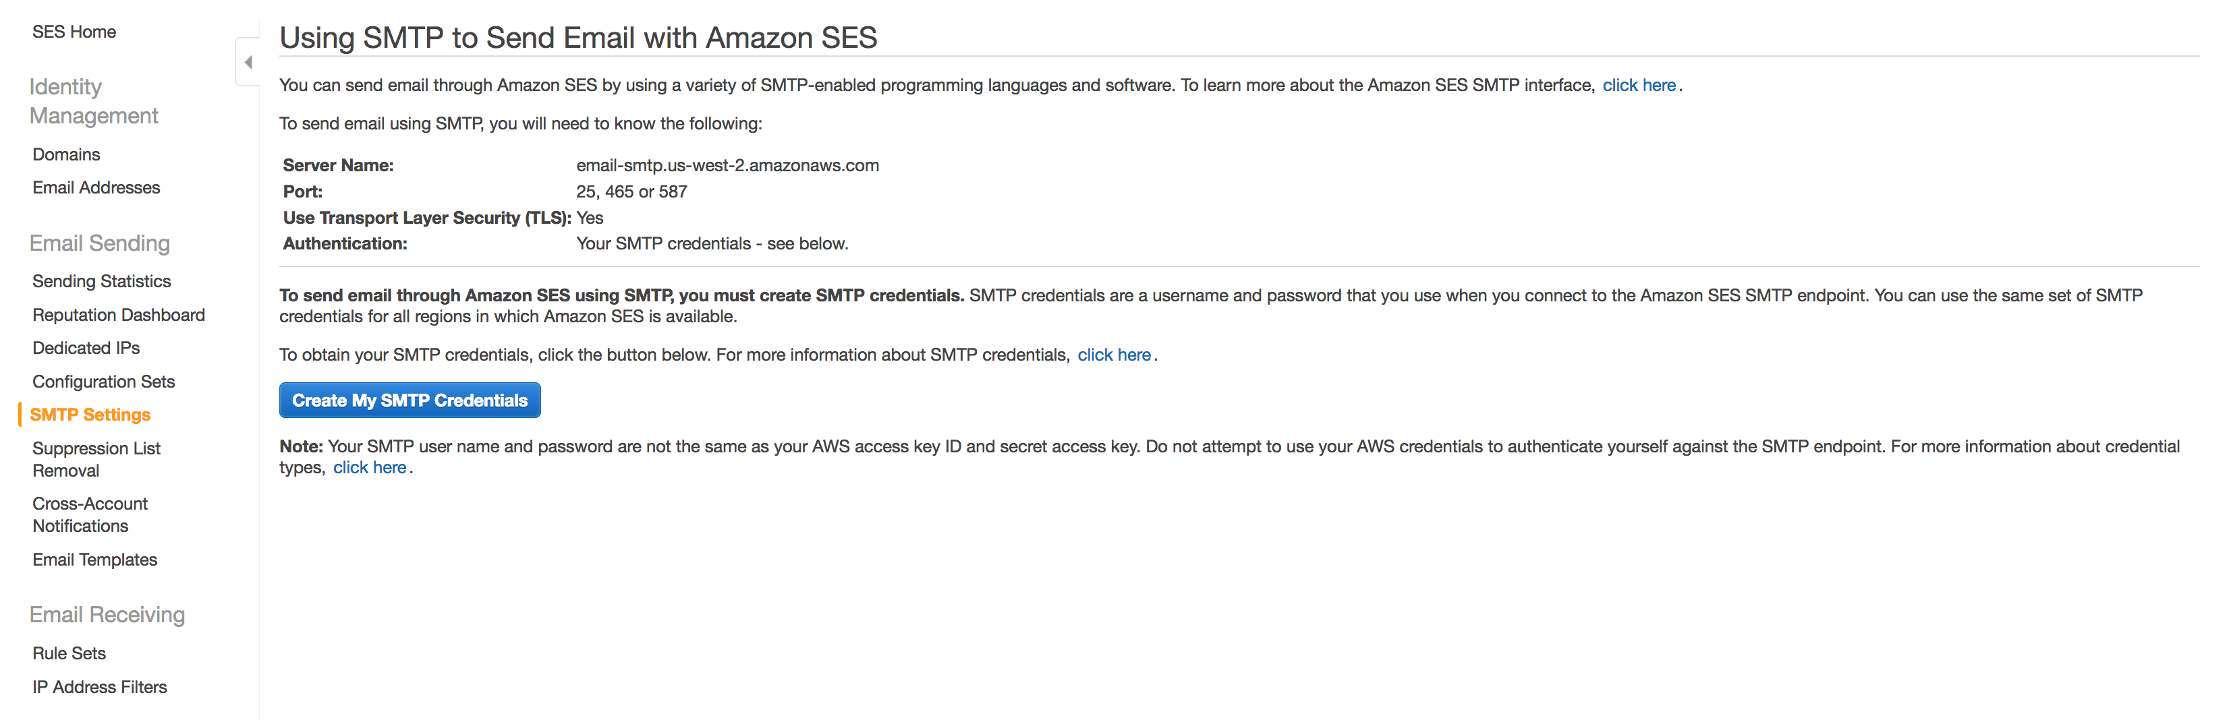This screenshot has width=2229, height=720.
Task: Open Suppression List Removal page
Action: point(96,459)
